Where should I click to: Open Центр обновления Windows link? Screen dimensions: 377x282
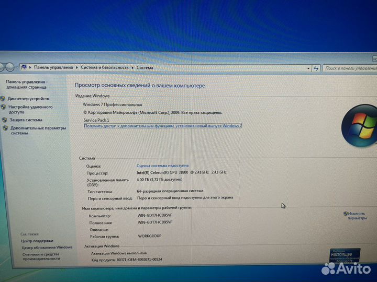[47, 247]
